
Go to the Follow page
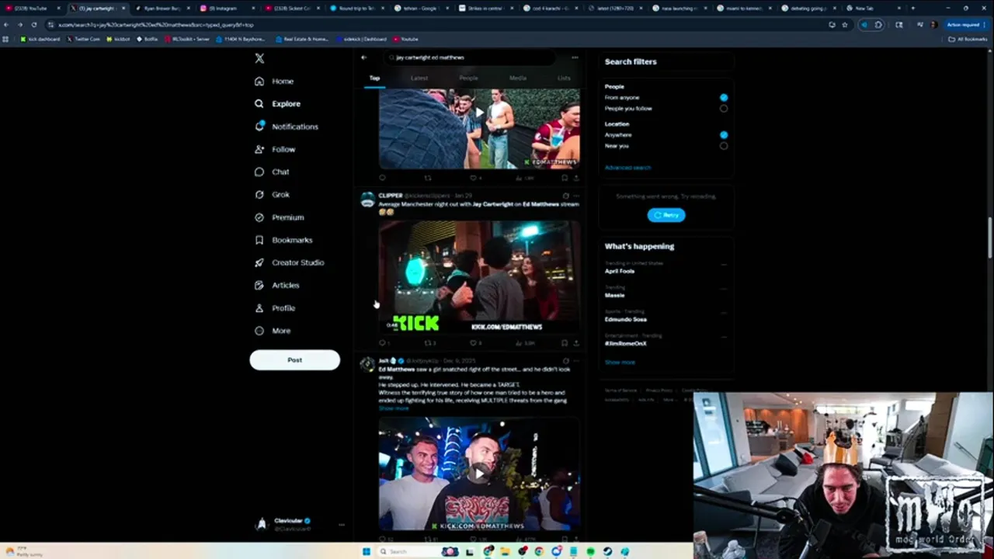coord(275,149)
